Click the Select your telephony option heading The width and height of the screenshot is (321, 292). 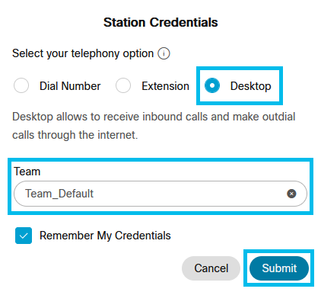coord(83,53)
